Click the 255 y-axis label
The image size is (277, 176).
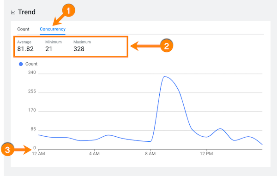point(32,91)
